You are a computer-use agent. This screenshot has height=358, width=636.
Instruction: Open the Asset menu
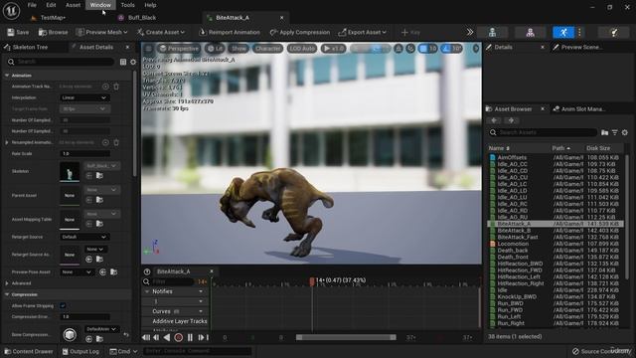(73, 5)
